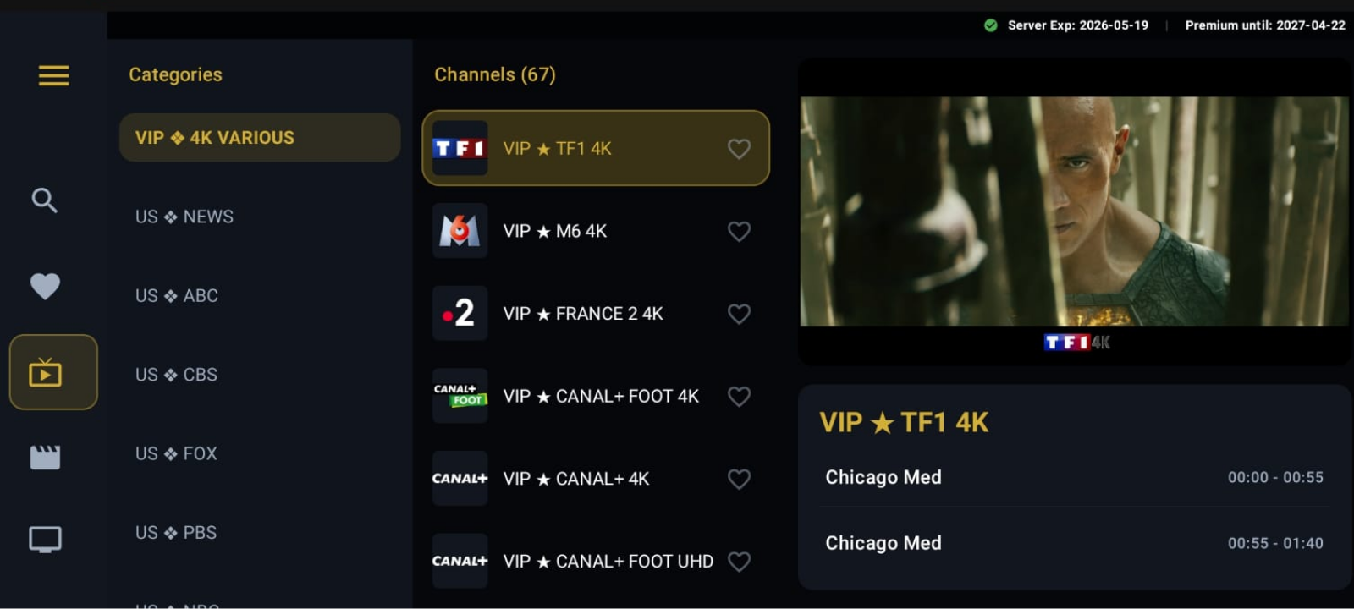This screenshot has height=609, width=1354.
Task: Open the Movies section via clapperboard icon
Action: pyautogui.click(x=45, y=457)
